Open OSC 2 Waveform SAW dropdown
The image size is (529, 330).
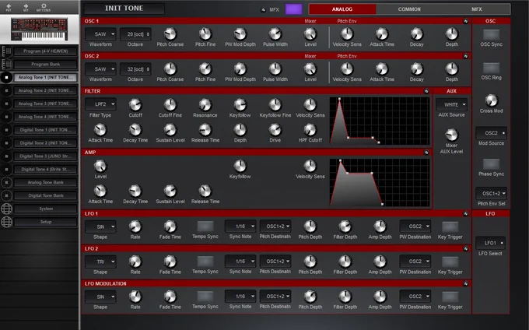click(x=100, y=69)
